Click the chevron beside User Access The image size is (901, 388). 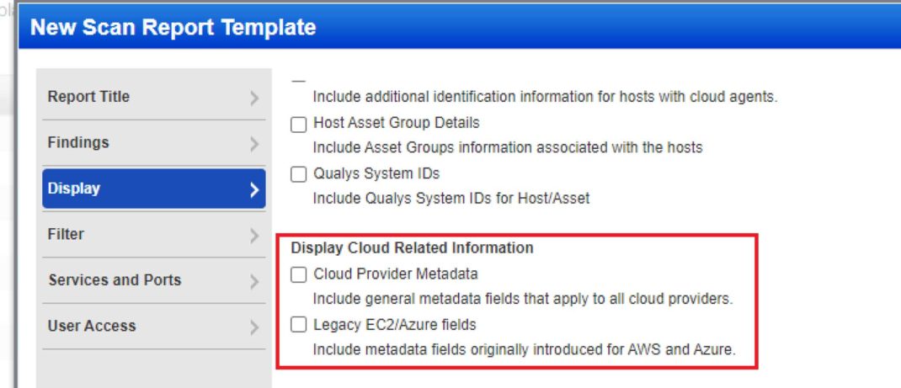click(x=254, y=327)
